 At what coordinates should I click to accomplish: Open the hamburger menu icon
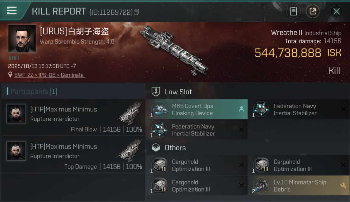coord(12,11)
